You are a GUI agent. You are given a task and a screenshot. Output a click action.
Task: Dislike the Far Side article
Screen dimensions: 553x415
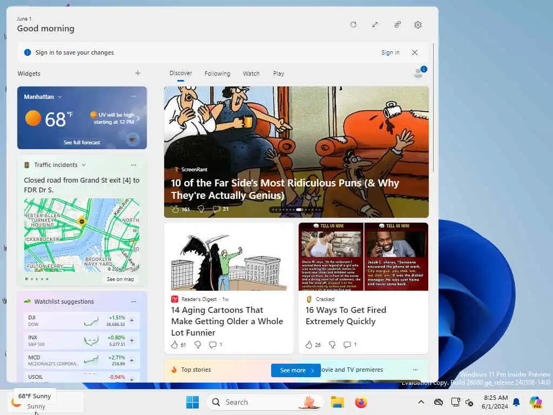click(201, 209)
